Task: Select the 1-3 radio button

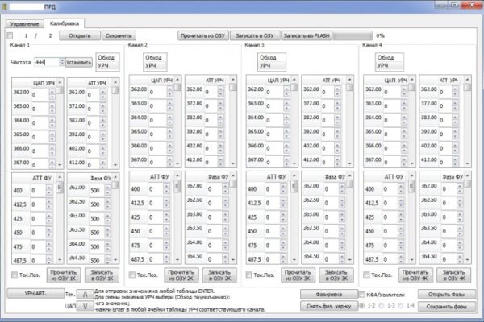Action: pyautogui.click(x=382, y=306)
